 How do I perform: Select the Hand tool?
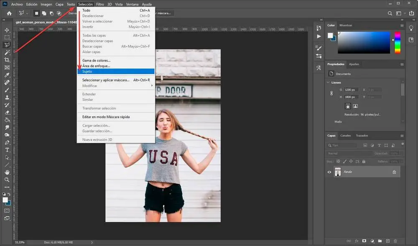[x=7, y=172]
